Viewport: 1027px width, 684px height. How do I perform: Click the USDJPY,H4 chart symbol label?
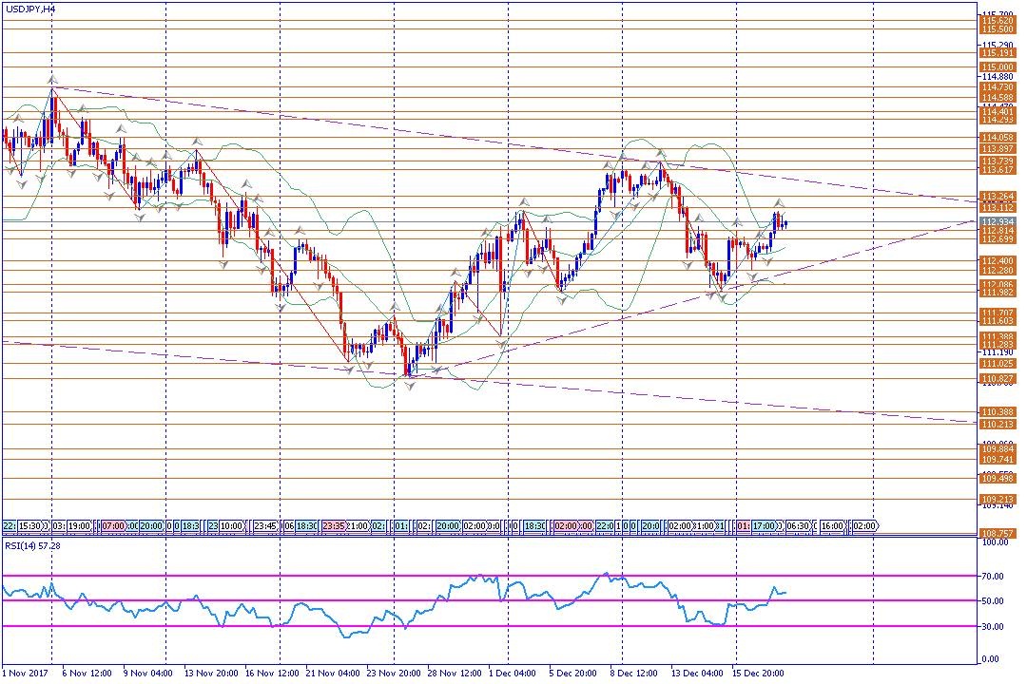(x=30, y=9)
